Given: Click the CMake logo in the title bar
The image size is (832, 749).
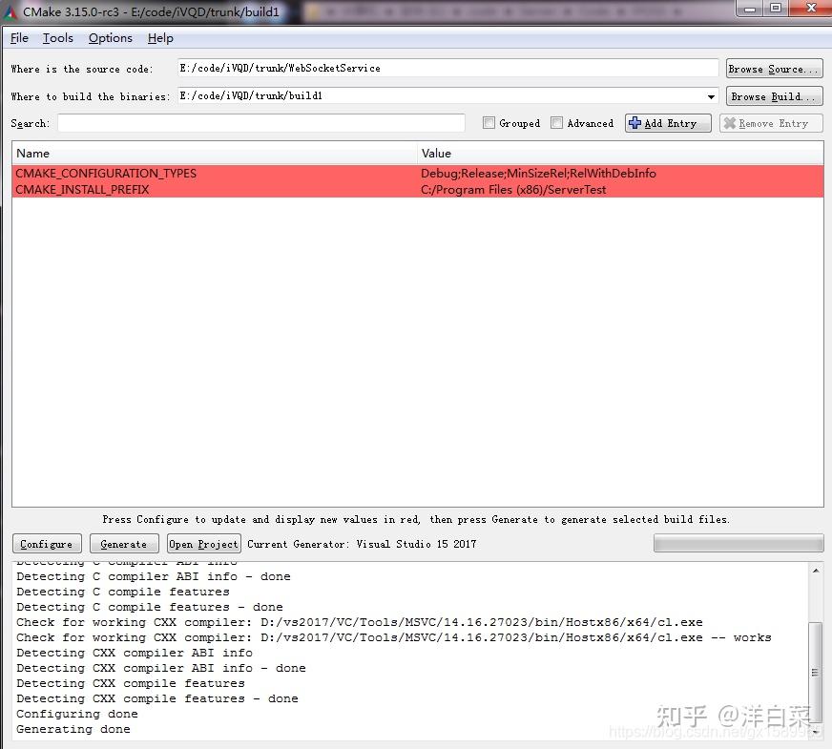Looking at the screenshot, I should pos(10,12).
